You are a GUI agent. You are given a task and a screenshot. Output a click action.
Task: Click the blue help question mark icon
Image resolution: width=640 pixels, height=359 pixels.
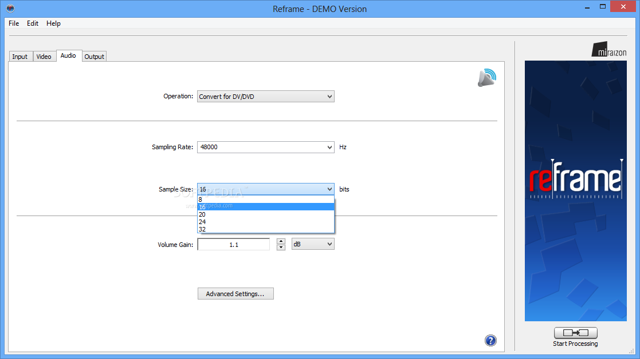[x=490, y=340]
